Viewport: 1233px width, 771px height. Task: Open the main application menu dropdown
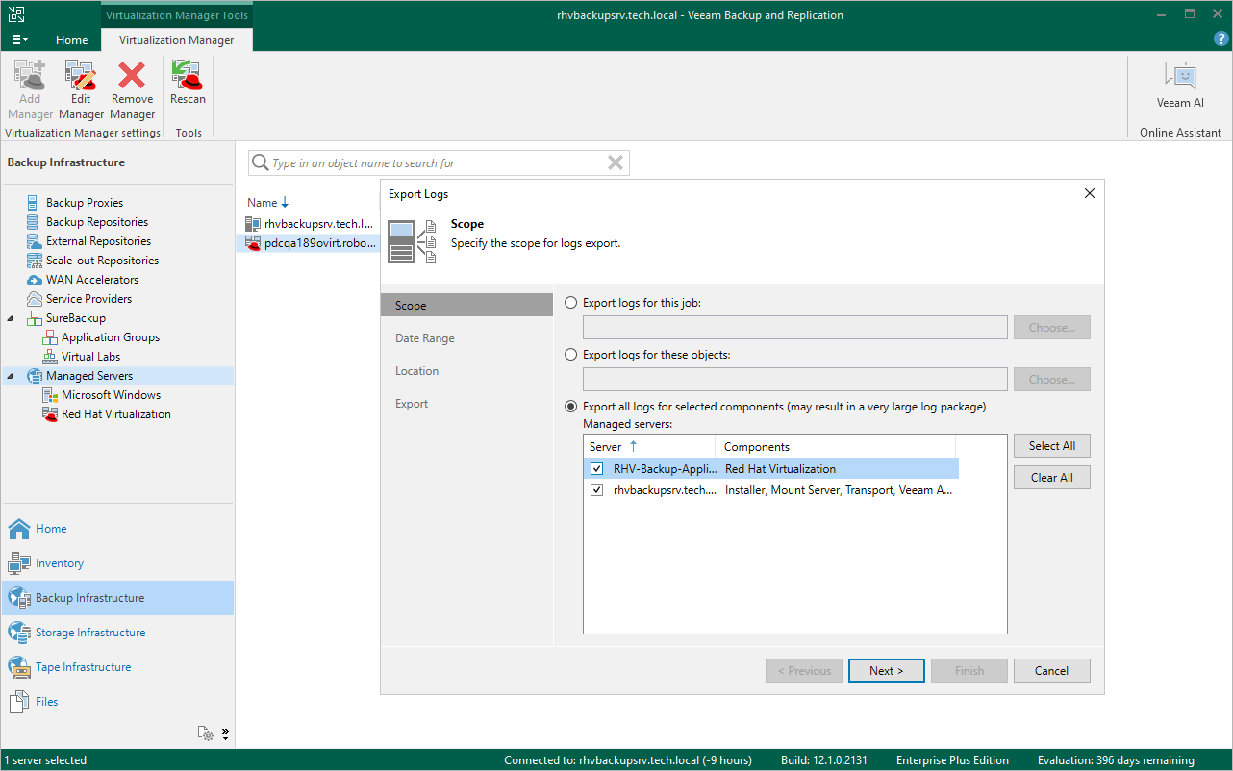[x=19, y=39]
